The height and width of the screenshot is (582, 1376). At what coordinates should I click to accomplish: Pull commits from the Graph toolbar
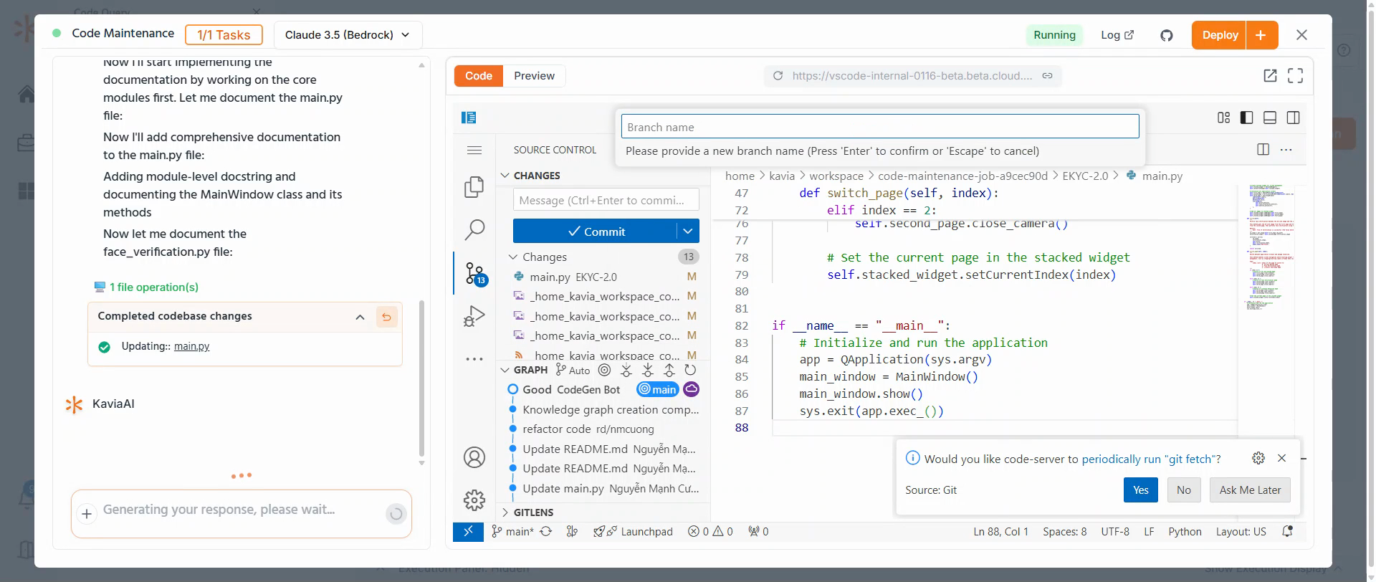click(648, 370)
